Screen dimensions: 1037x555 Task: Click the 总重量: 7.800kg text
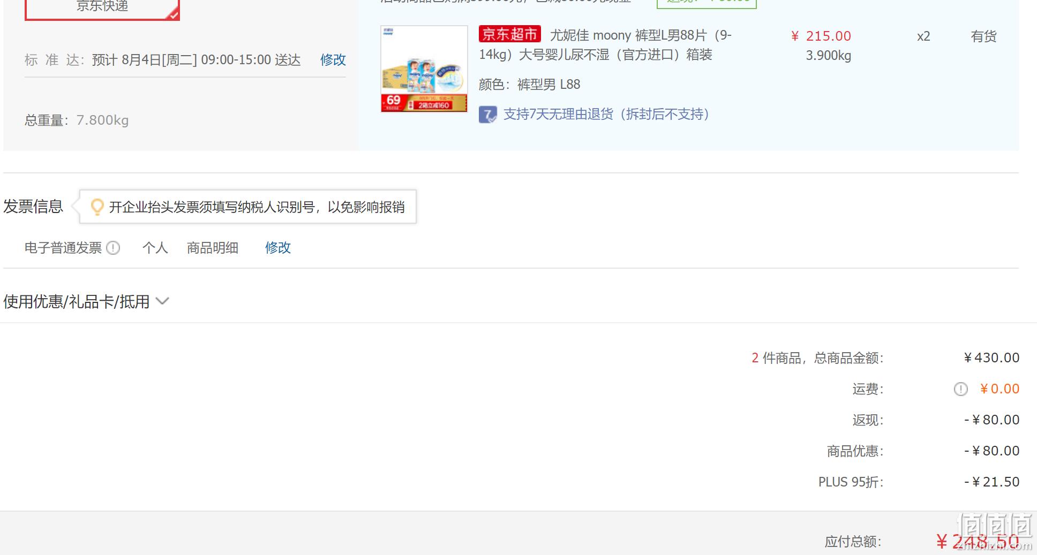(x=77, y=120)
